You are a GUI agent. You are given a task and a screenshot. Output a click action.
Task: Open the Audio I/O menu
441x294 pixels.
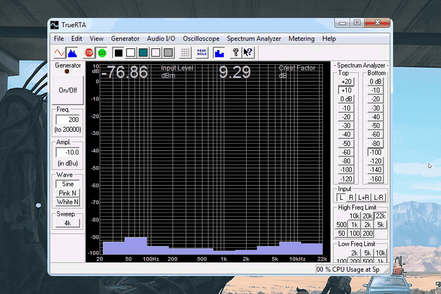(x=161, y=39)
